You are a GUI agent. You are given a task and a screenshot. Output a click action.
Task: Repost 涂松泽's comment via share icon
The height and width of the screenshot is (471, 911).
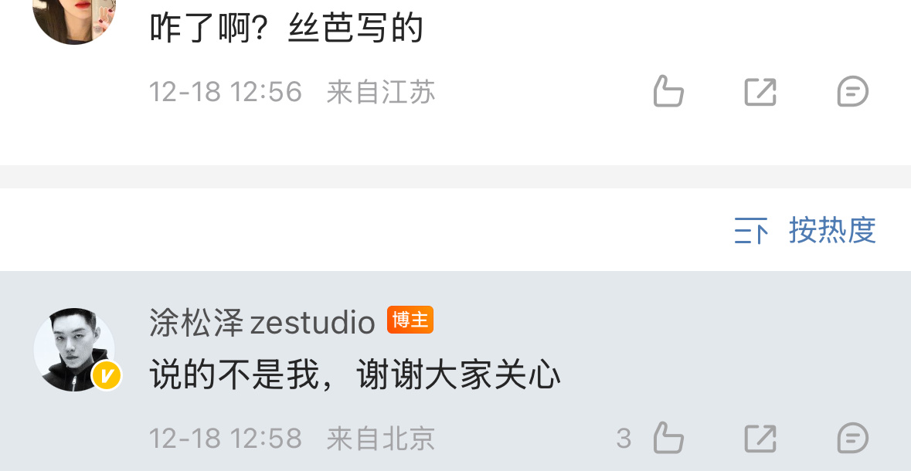pyautogui.click(x=760, y=438)
